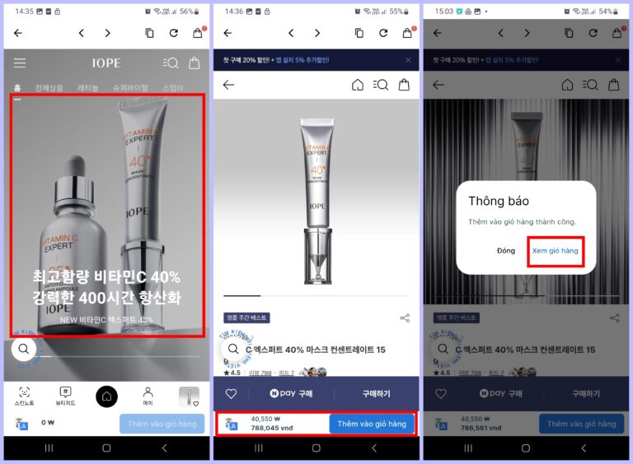Tap the shopping bag icon right of IOPE logo
The width and height of the screenshot is (633, 464).
(x=195, y=63)
